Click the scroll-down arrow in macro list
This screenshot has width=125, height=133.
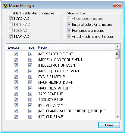(117, 117)
